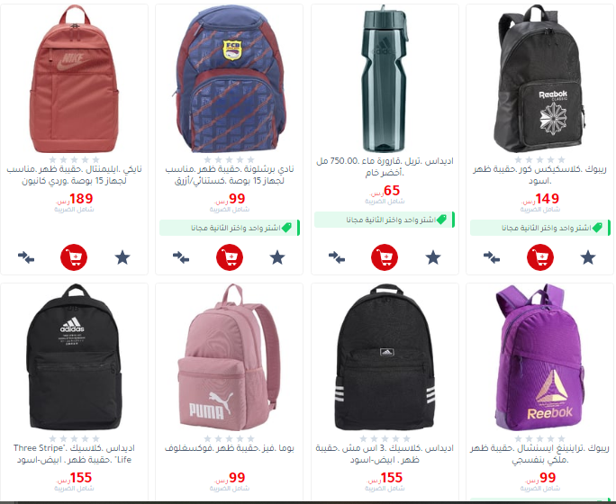Open the pink Puma Phase backpack image
The image size is (616, 504).
pyautogui.click(x=230, y=357)
